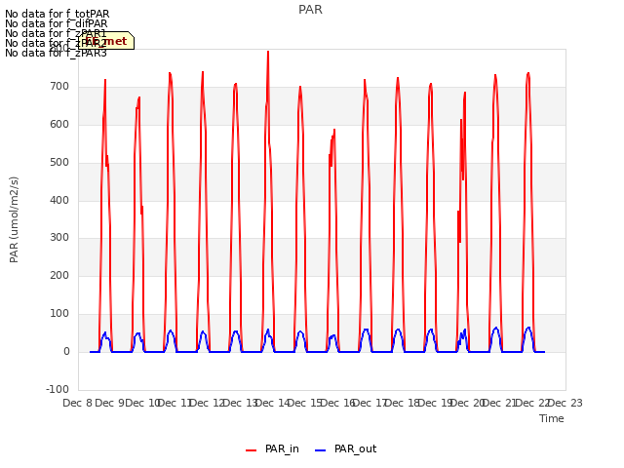
Task: Click the 0 y-axis tick label
Action: click(x=66, y=352)
